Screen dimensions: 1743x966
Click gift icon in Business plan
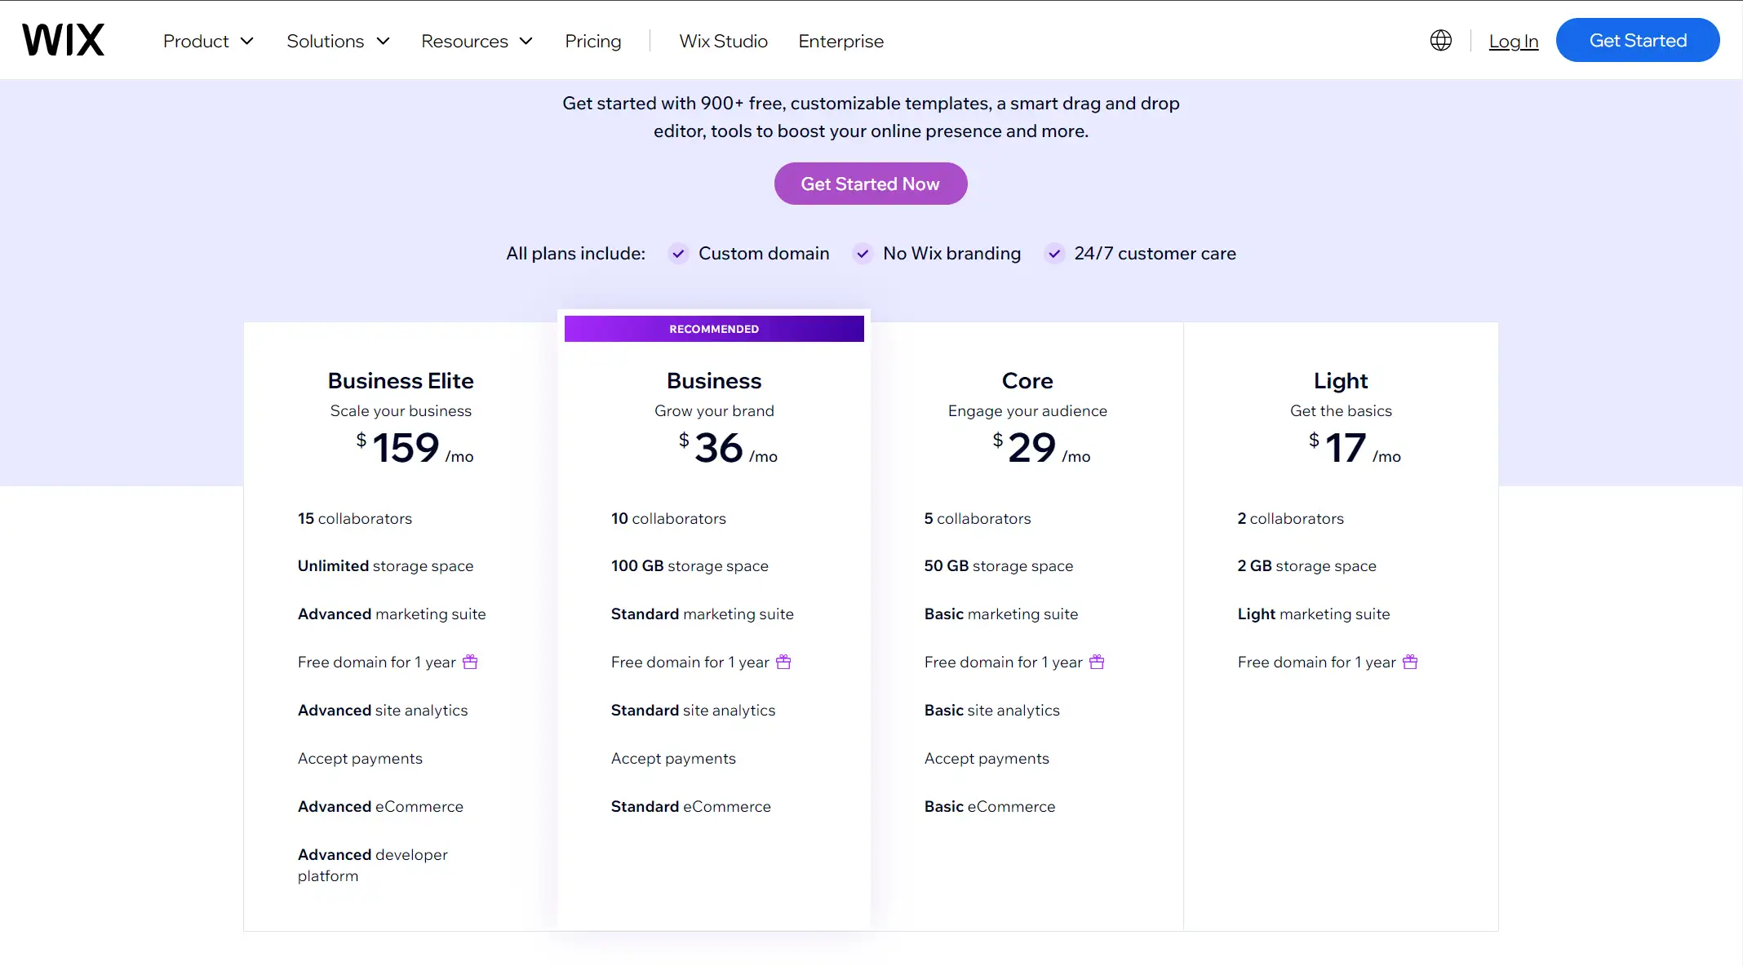coord(783,662)
